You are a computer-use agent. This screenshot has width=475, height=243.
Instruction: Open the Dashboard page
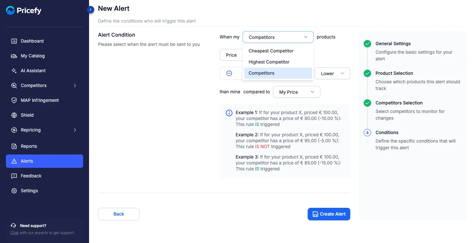(x=45, y=41)
